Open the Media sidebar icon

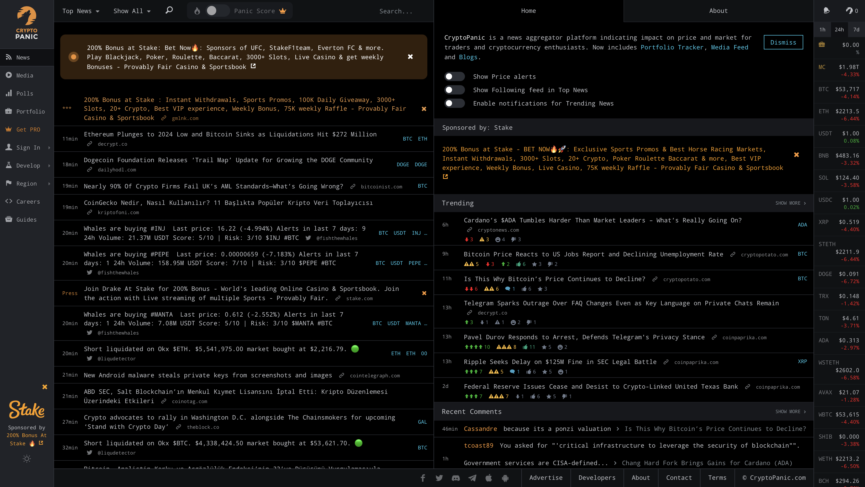click(9, 75)
